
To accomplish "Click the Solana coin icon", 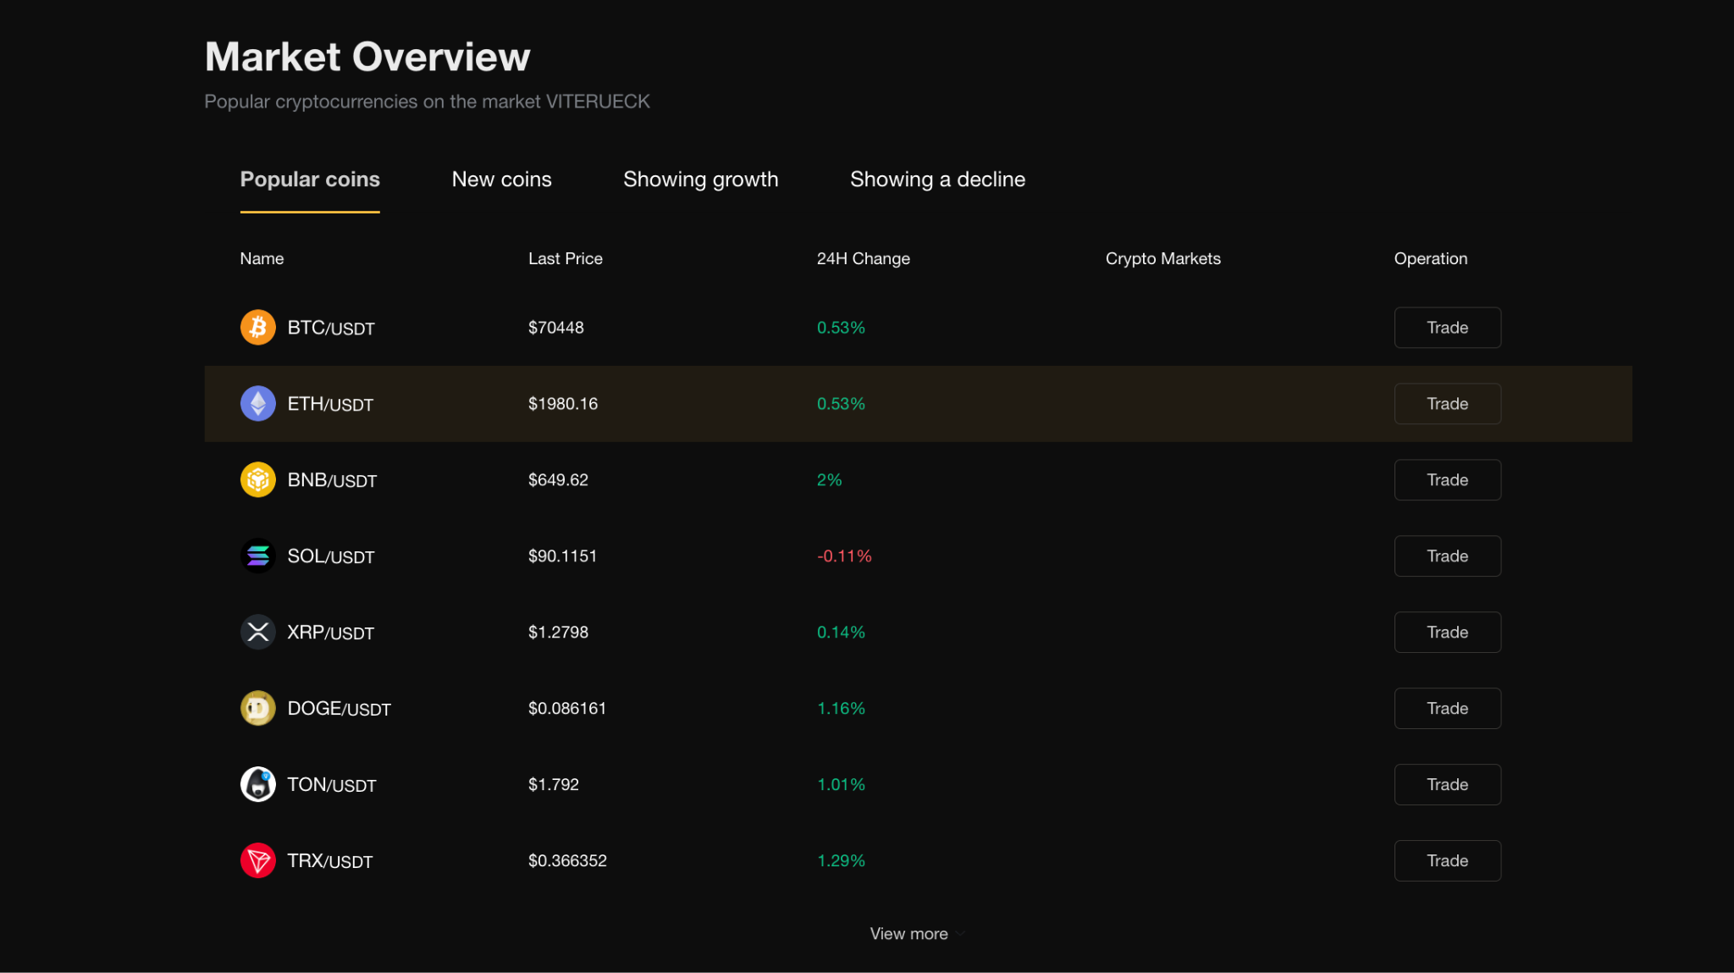I will pyautogui.click(x=257, y=556).
